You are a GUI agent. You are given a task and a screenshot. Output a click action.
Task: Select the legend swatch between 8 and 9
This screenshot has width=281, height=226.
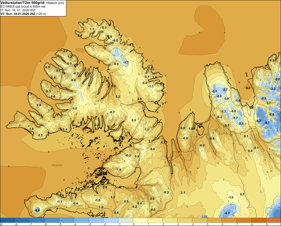tap(259, 220)
